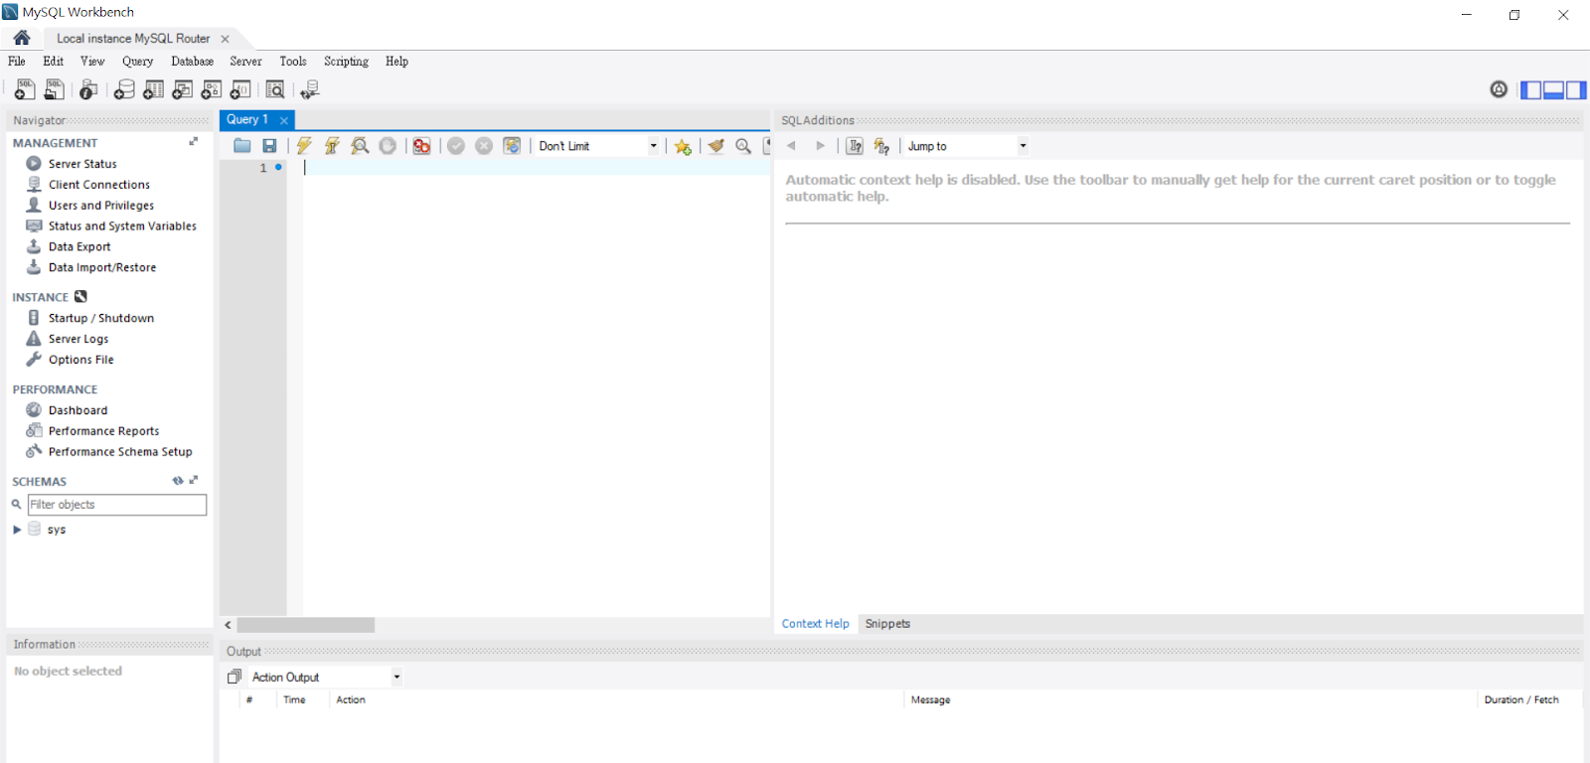This screenshot has width=1590, height=763.
Task: Create a new view icon
Action: pos(182,89)
